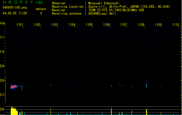Image resolution: width=182 pixels, height=115 pixels.
Task: Select the file name 0408051100.png
Action: point(15,7)
